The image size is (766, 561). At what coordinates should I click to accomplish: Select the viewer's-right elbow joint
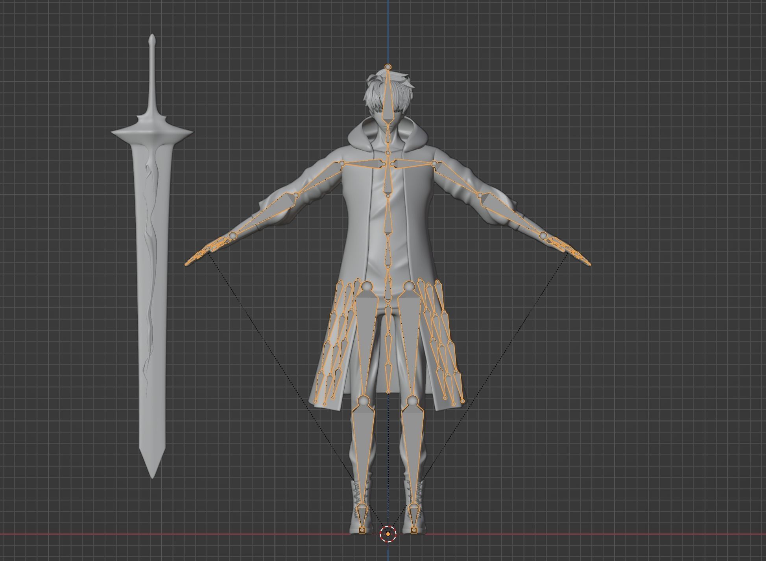pyautogui.click(x=480, y=195)
